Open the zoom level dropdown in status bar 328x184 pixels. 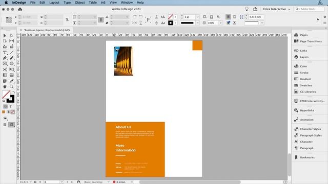(31, 182)
